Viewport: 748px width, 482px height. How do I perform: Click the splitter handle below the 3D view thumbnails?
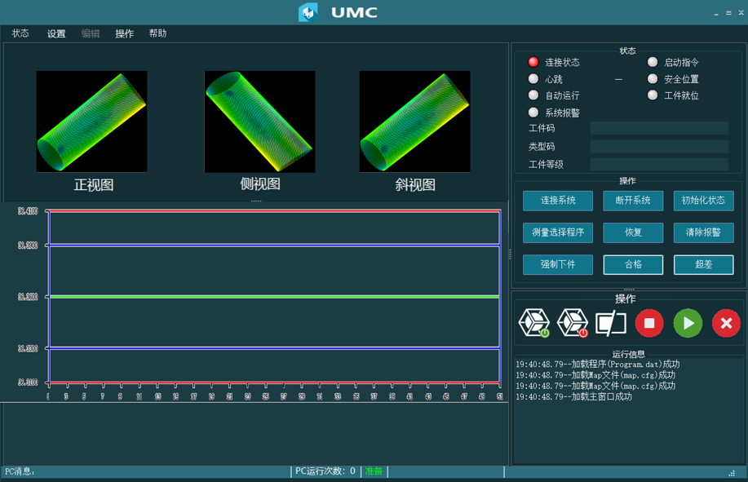(256, 201)
